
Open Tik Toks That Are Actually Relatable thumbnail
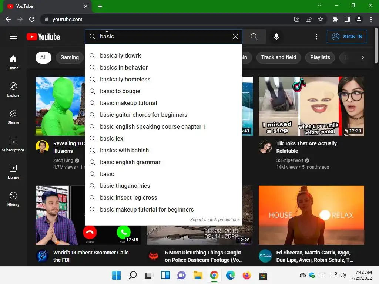click(x=311, y=106)
